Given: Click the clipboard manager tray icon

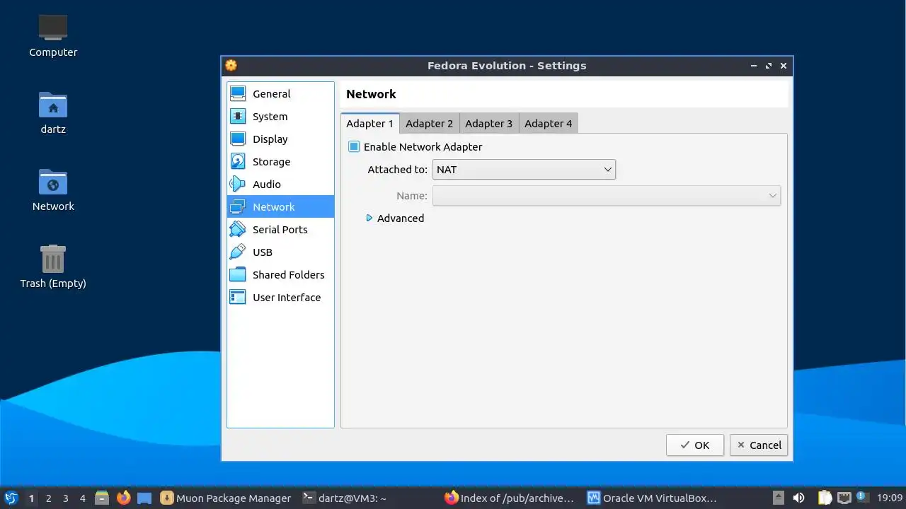Looking at the screenshot, I should click(825, 498).
